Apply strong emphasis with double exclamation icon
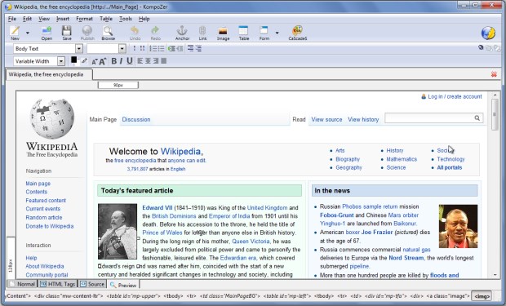Viewport: 506px width, 306px height. coord(142,48)
